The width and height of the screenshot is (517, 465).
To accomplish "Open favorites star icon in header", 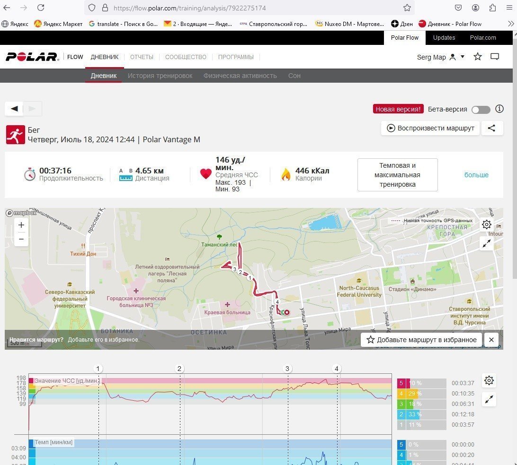I will [x=477, y=57].
